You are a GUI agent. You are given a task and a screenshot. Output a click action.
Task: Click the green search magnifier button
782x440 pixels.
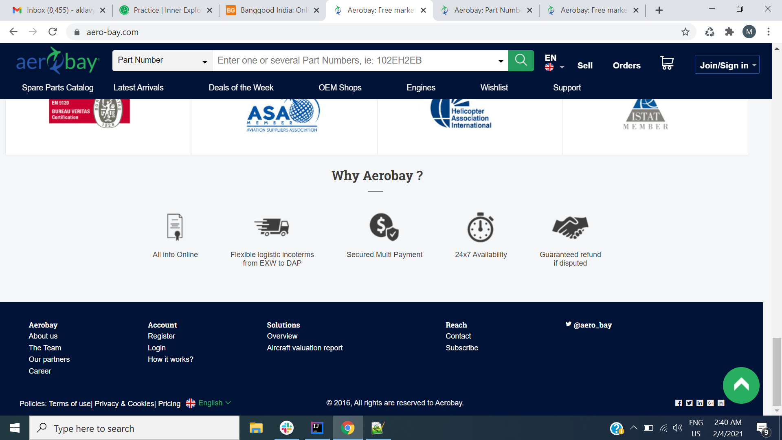(x=521, y=60)
